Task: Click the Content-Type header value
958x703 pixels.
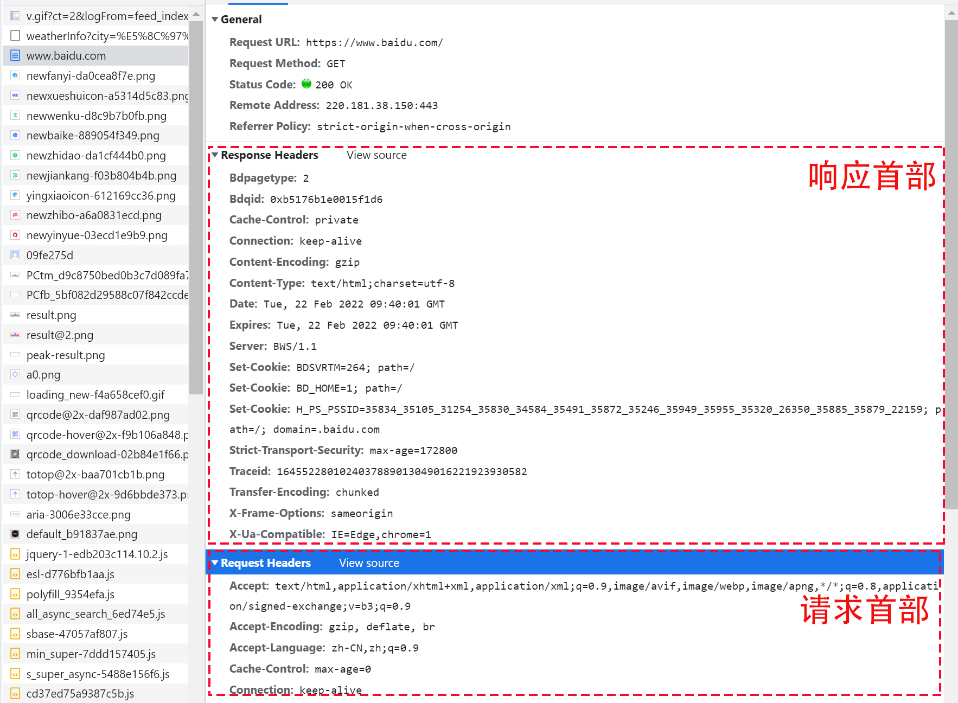Action: pyautogui.click(x=382, y=284)
